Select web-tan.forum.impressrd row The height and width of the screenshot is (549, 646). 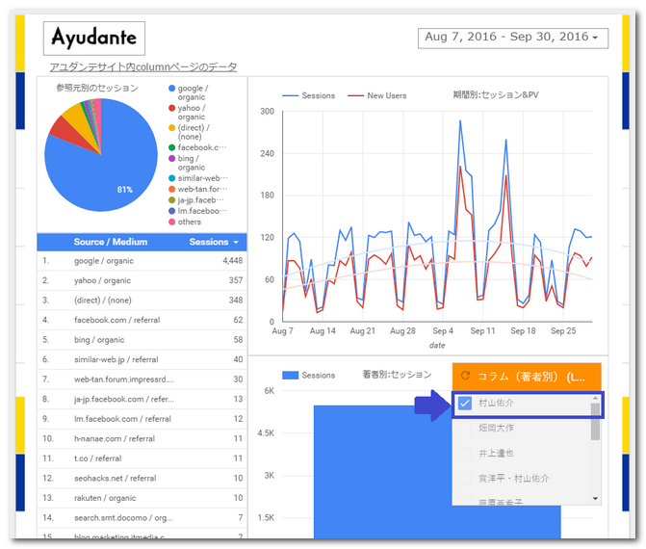point(142,379)
